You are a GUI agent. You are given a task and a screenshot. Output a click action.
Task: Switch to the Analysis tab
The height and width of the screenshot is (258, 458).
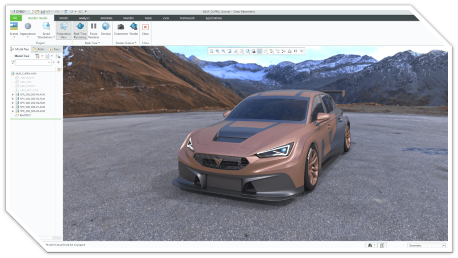click(84, 18)
